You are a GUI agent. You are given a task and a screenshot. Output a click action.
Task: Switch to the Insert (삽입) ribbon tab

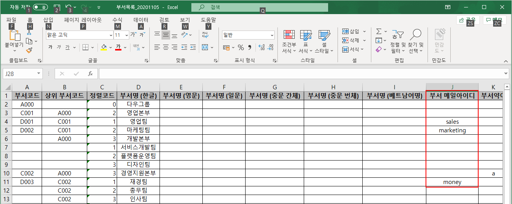(x=48, y=20)
